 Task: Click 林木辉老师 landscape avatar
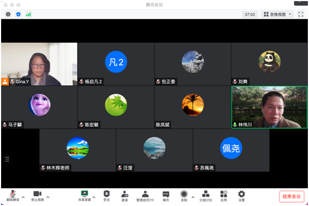[78, 148]
